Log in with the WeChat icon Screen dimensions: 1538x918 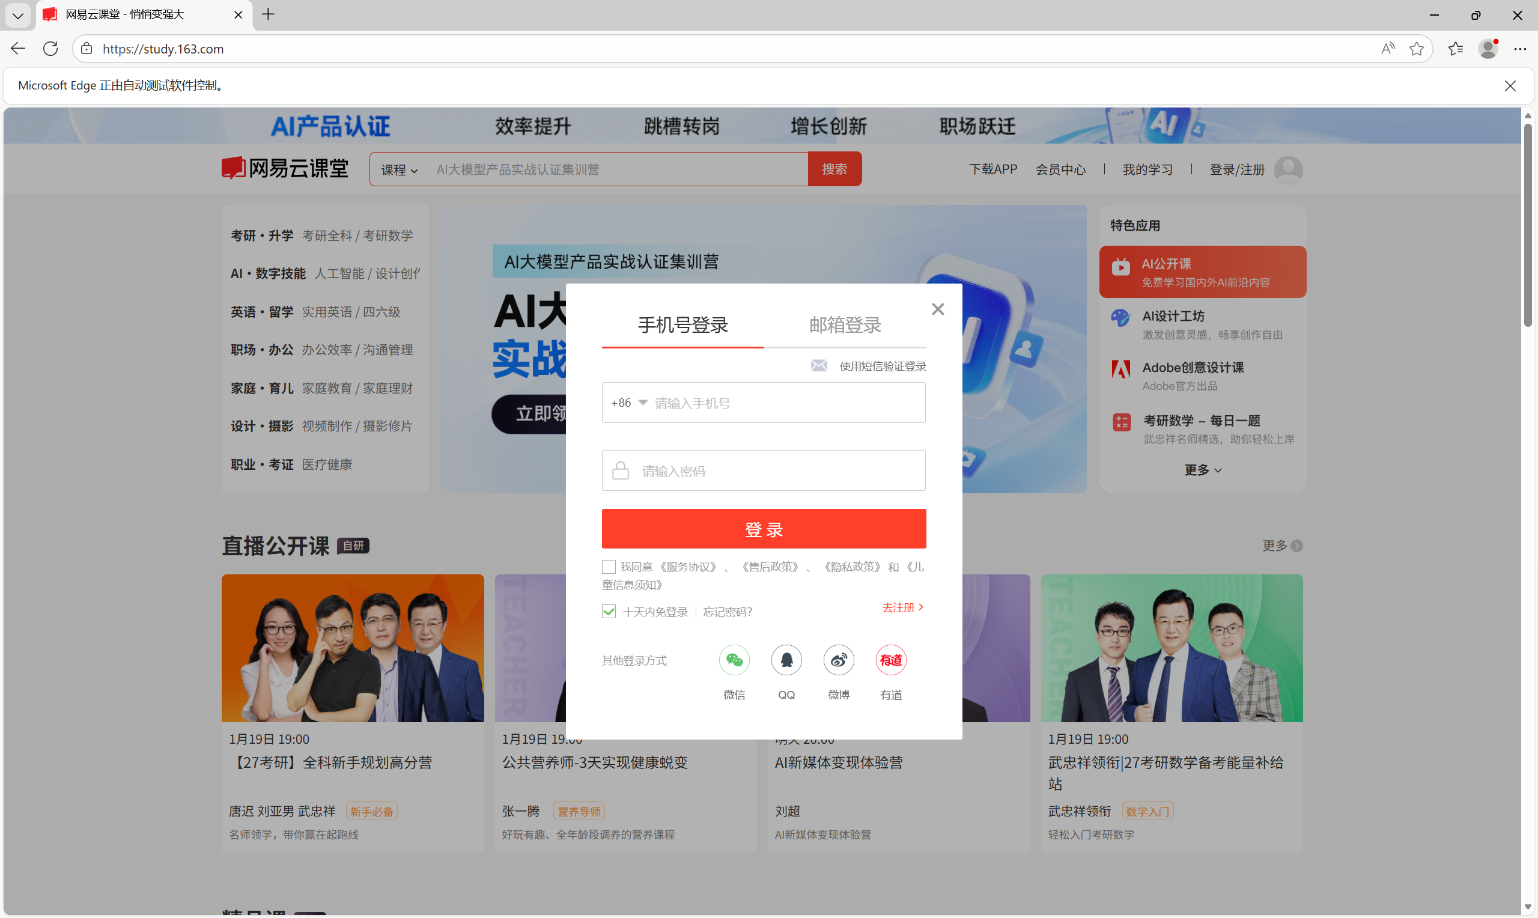click(734, 660)
